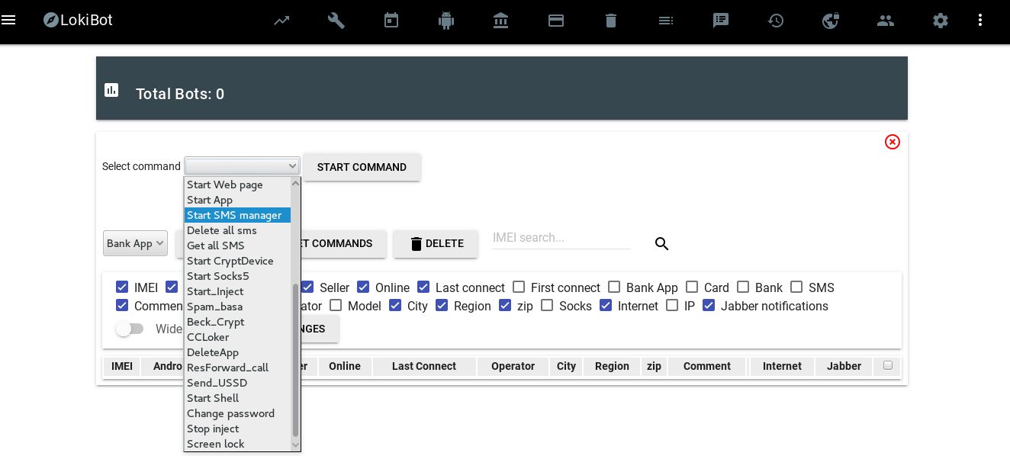Open the Bank App filter dropdown
1010x456 pixels.
[x=135, y=243]
